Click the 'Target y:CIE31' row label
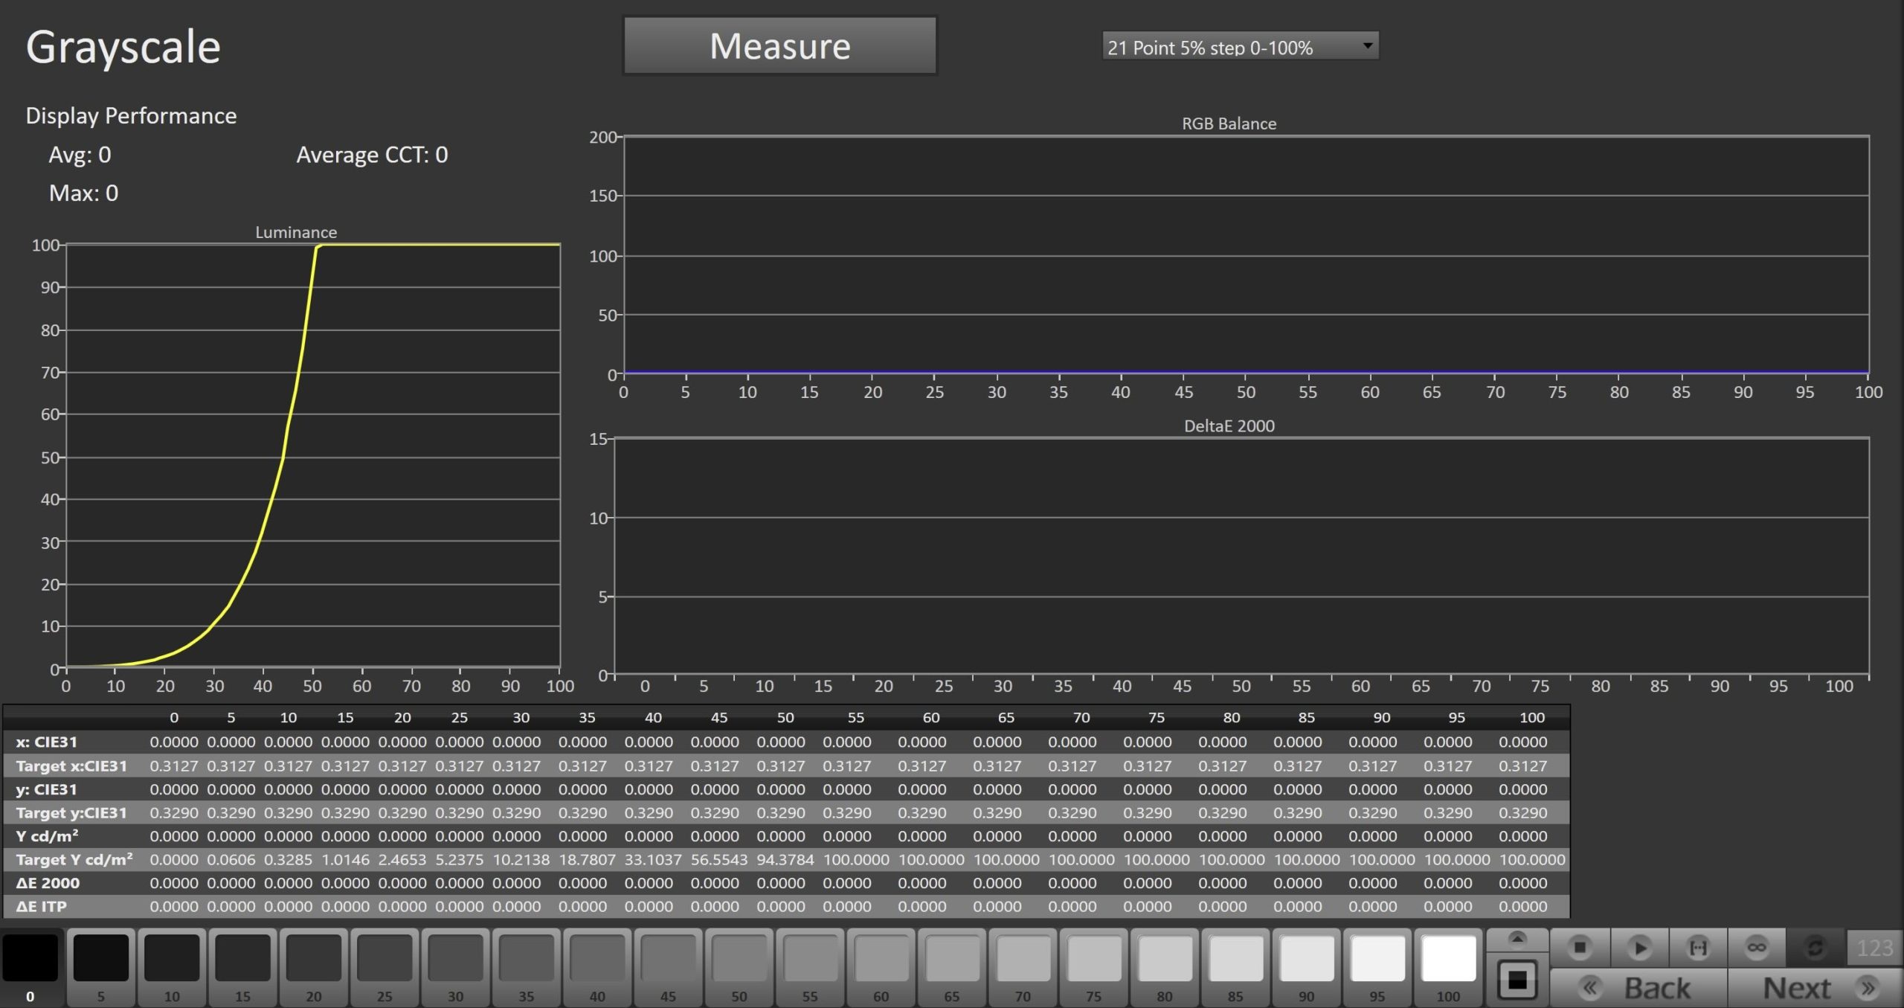Screen dimensions: 1904x1008 71,812
